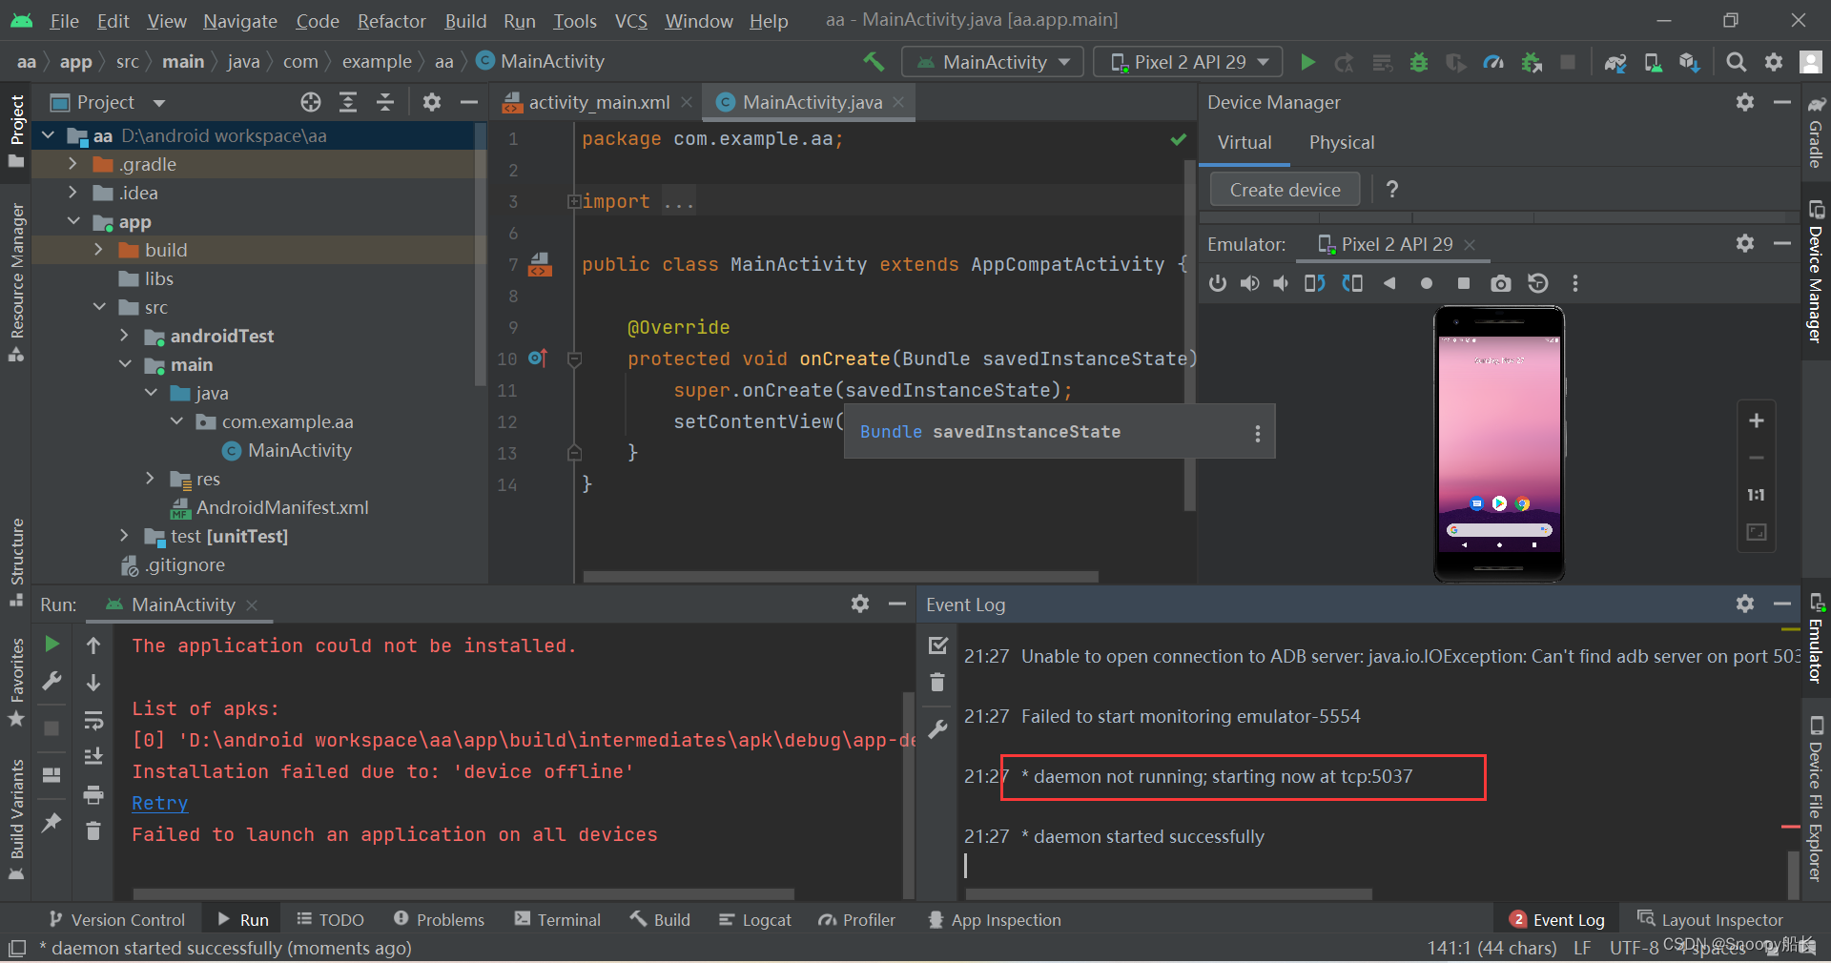Click the Event Log horizontal scrollbar
Image resolution: width=1831 pixels, height=963 pixels.
[x=1169, y=894]
